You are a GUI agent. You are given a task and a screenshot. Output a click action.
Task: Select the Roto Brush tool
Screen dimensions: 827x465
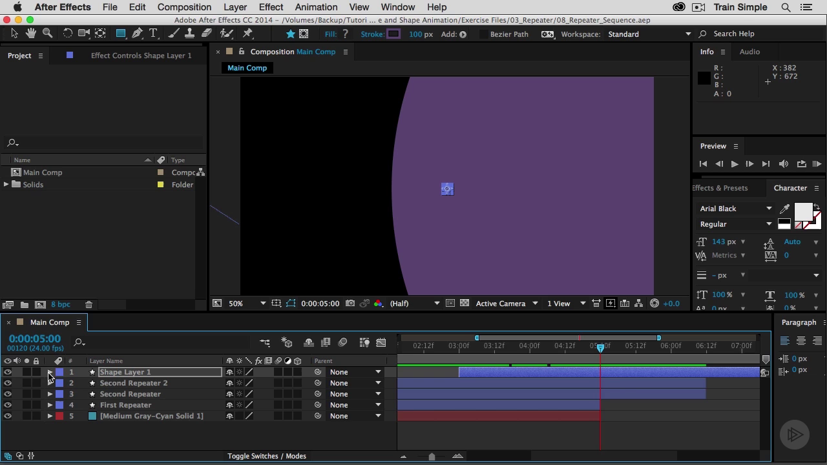(x=227, y=34)
